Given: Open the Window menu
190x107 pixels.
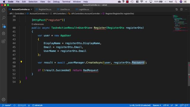Looking at the screenshot, I should click(77, 2).
